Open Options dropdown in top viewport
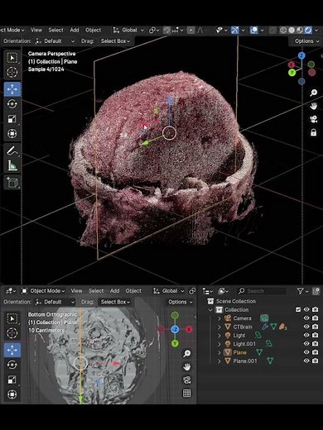323x430 pixels. [306, 41]
